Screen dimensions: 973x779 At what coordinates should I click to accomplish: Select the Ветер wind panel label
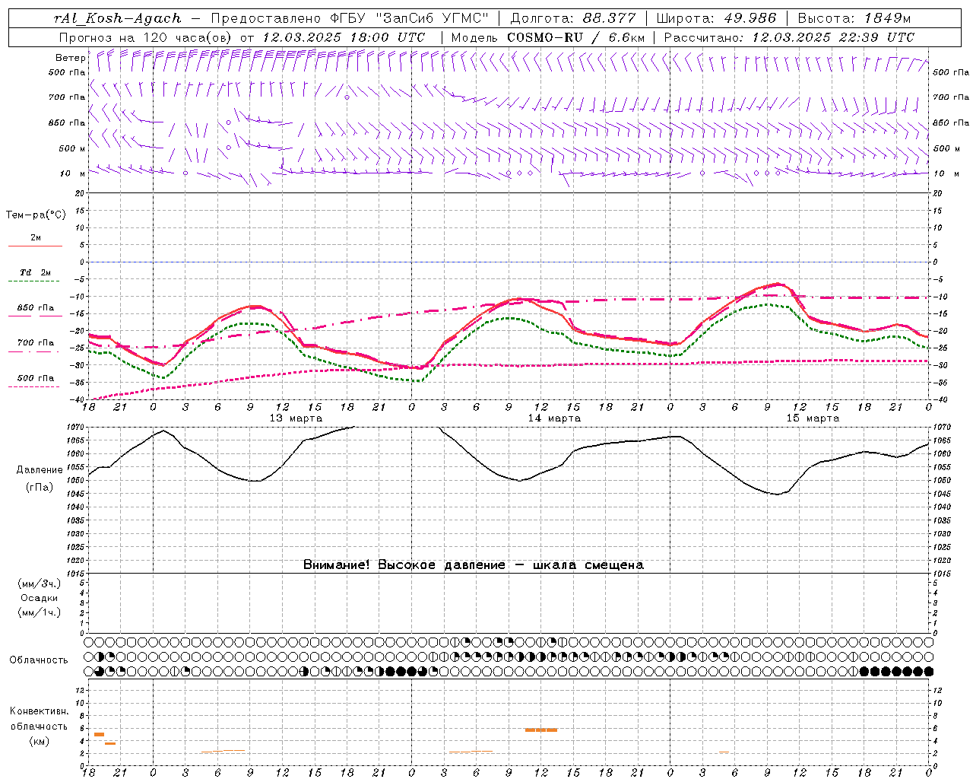click(70, 58)
